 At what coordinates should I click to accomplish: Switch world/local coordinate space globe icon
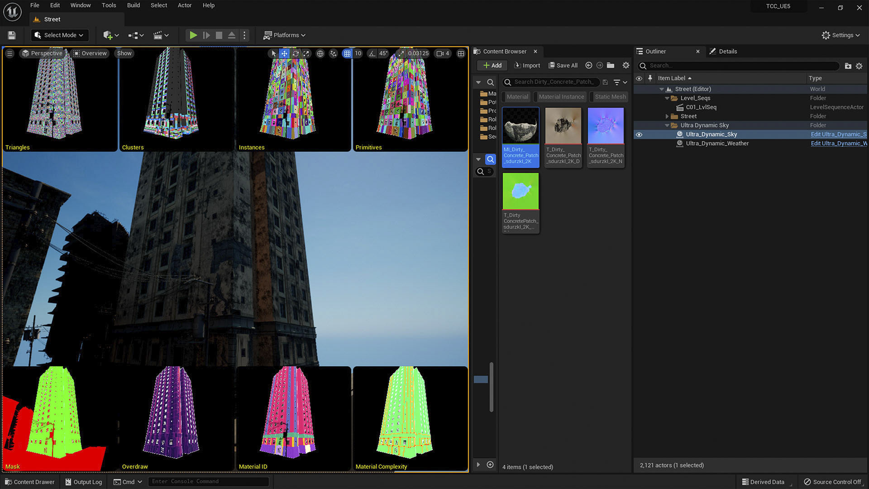320,53
